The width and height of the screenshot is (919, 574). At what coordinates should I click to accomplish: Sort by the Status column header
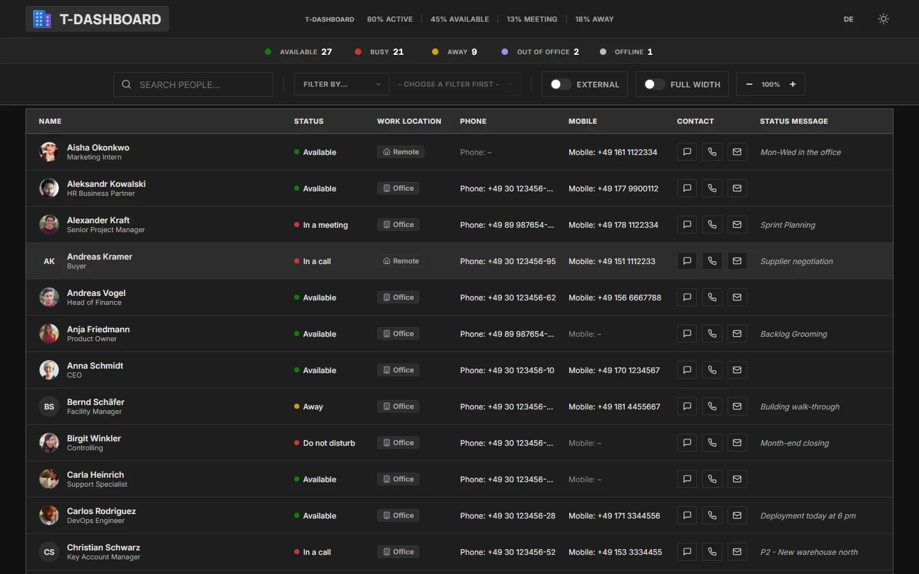coord(309,121)
